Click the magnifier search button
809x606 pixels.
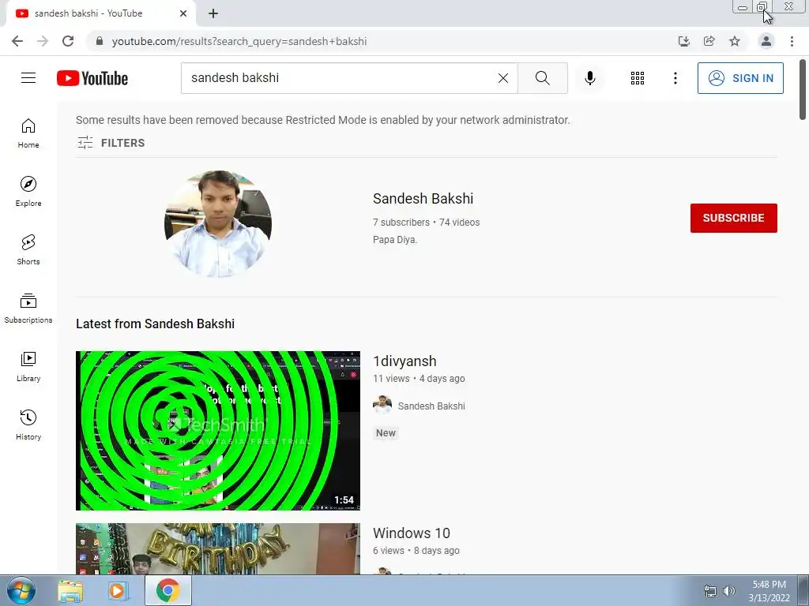pos(542,78)
